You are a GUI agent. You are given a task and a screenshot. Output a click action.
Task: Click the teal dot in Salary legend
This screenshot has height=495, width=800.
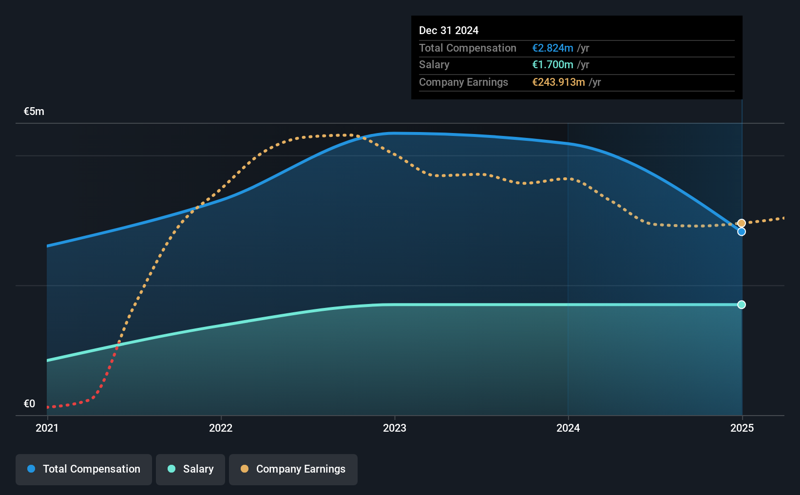[171, 469]
